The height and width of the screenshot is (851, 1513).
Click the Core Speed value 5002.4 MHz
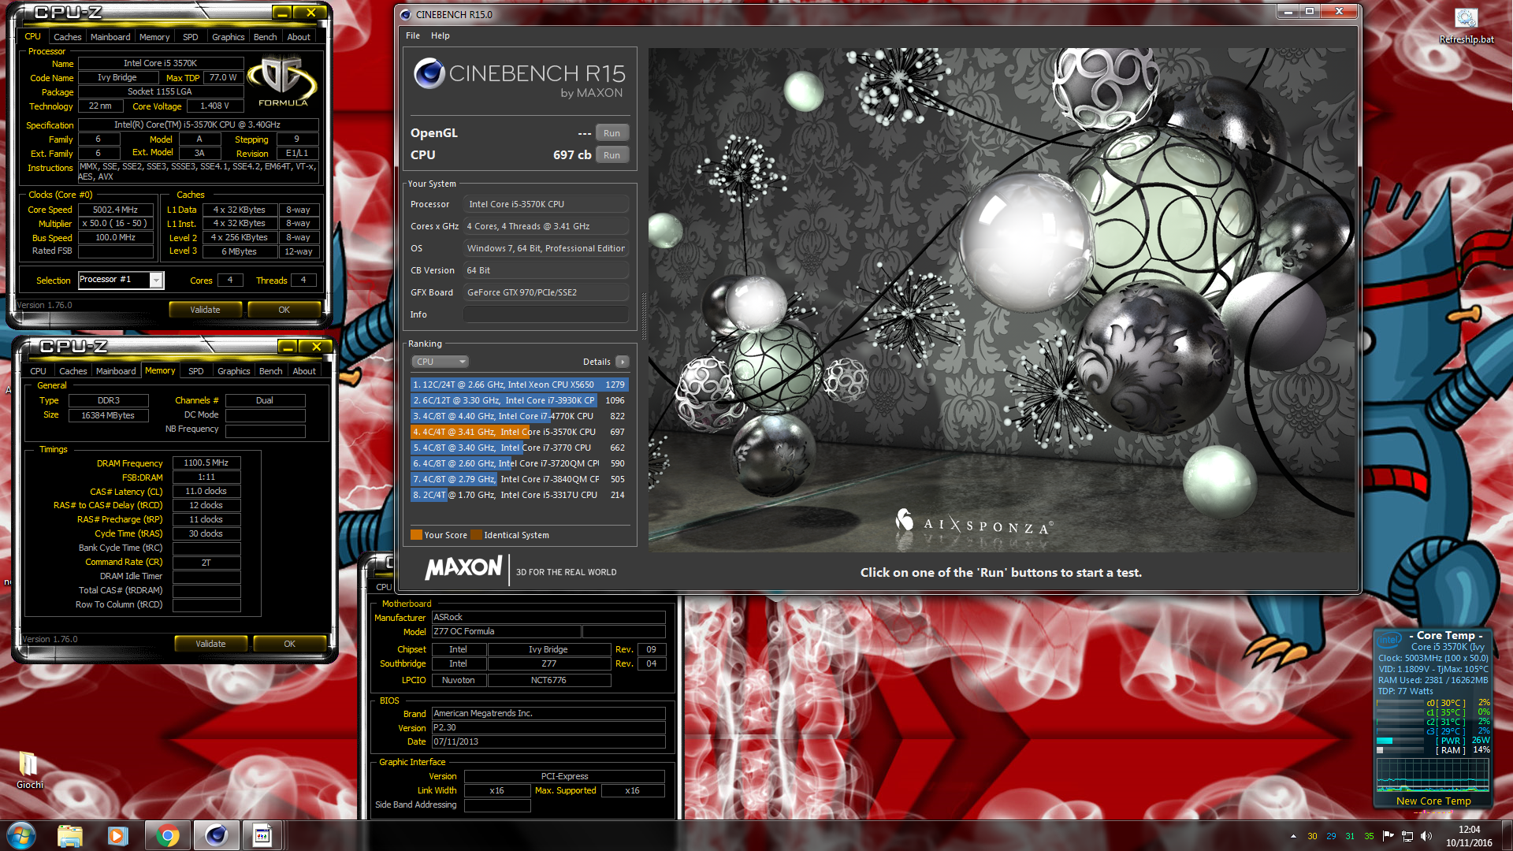point(116,210)
